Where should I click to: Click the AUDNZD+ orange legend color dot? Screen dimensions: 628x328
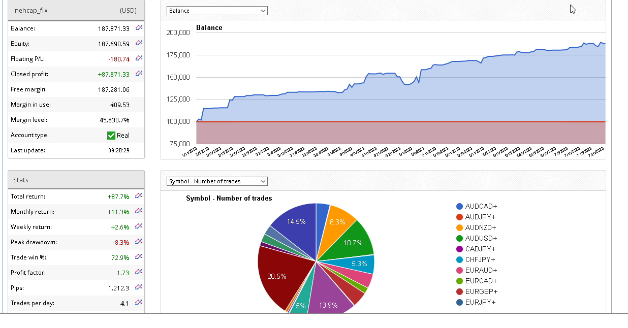click(460, 227)
